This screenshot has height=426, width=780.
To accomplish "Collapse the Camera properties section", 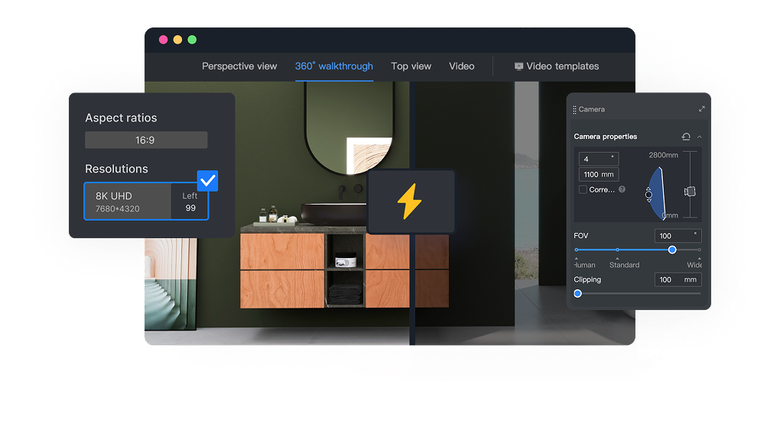I will 700,137.
